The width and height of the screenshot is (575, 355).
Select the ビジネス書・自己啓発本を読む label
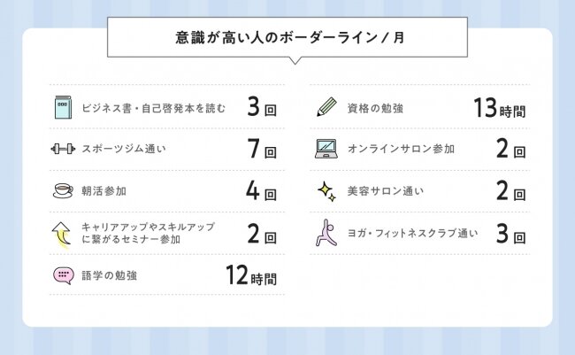154,108
